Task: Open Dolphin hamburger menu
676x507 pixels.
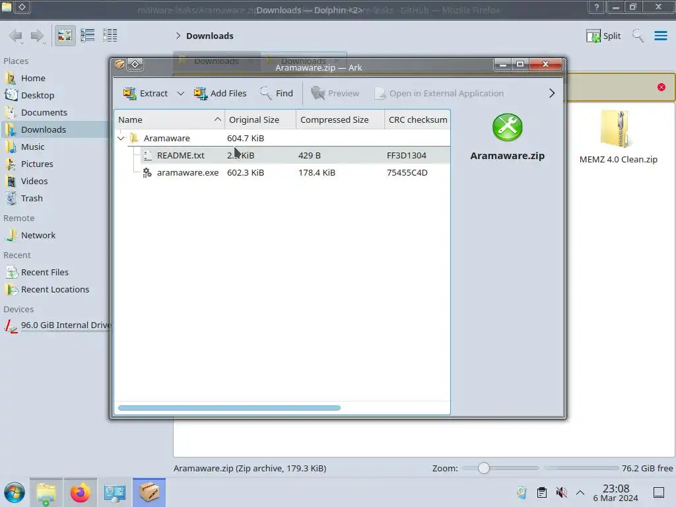Action: tap(660, 36)
